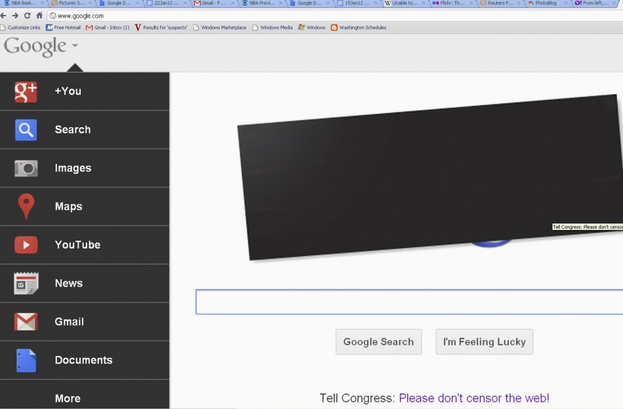Open Maps via the red pin icon

pos(26,206)
